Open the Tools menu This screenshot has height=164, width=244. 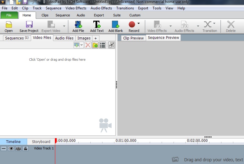tap(157, 8)
